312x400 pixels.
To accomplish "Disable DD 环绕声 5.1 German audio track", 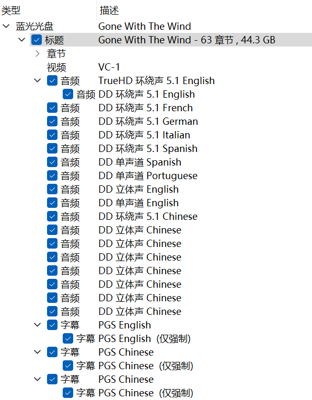I will [x=52, y=122].
